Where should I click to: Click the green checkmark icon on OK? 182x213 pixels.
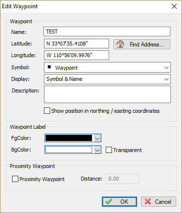click(x=109, y=201)
